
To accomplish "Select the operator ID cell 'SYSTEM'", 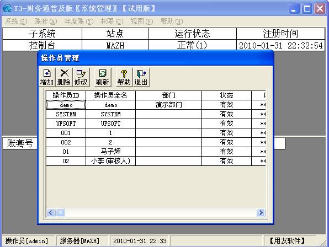I will pyautogui.click(x=66, y=114).
